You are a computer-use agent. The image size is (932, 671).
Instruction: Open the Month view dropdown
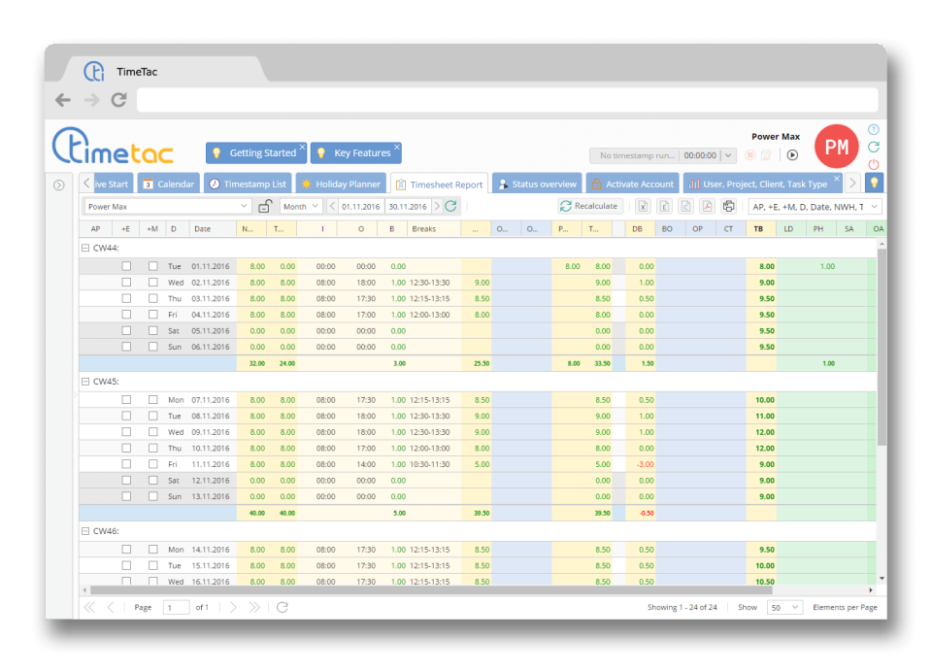pos(301,206)
